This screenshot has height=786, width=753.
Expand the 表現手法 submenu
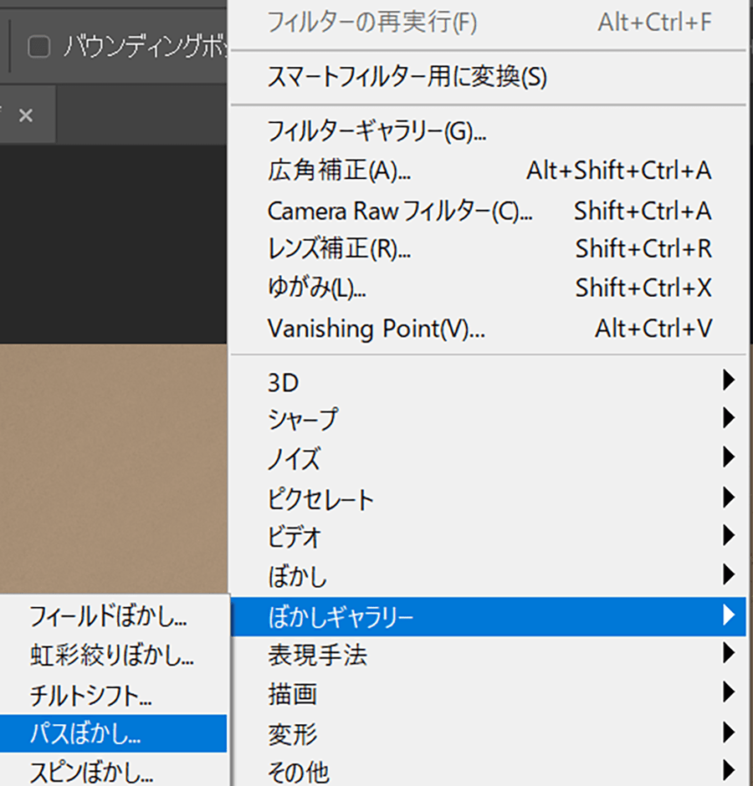489,656
